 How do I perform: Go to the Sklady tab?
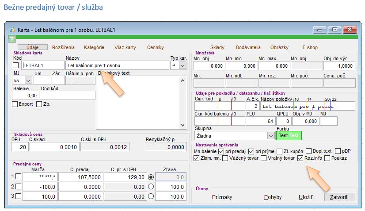pos(217,47)
